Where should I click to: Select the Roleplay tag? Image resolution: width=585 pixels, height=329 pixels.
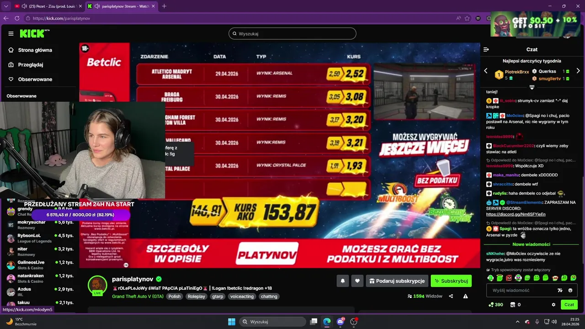point(197,296)
